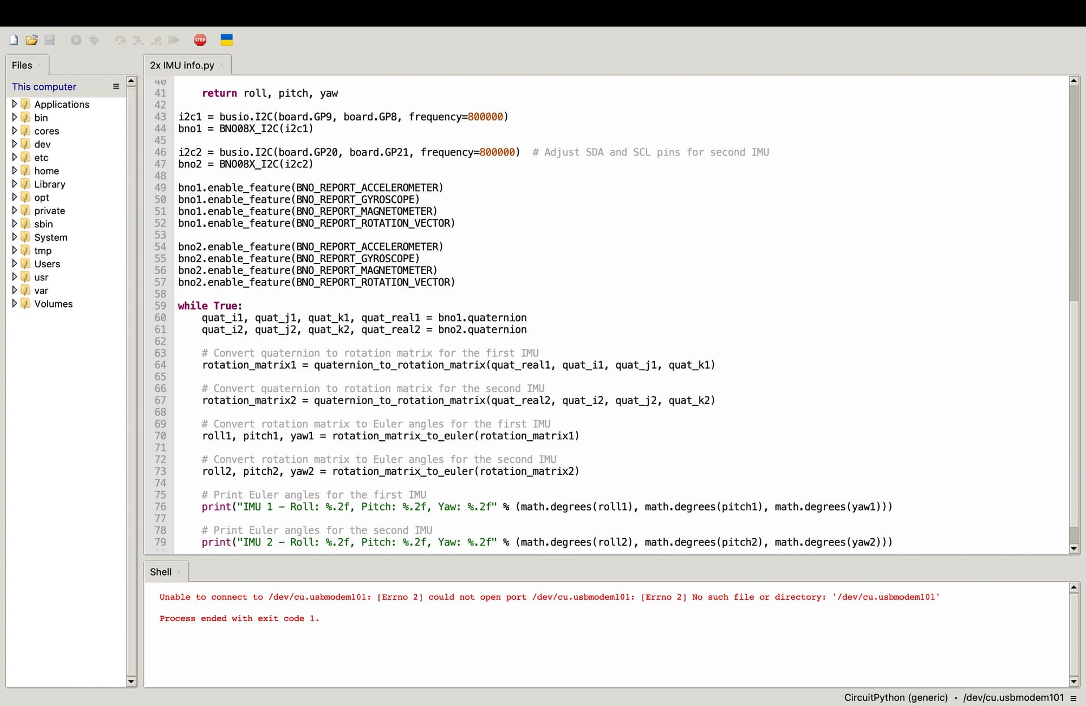Select the 2x IMU info.py editor tab

[x=182, y=66]
